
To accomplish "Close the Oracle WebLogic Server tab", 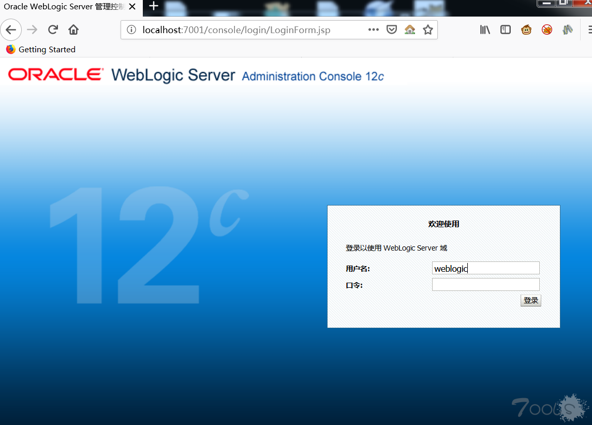I will coord(132,7).
